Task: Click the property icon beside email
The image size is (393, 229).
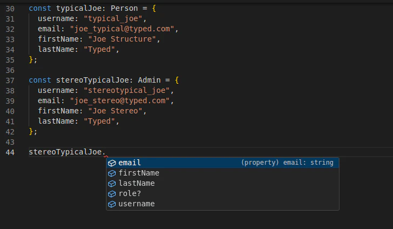Action: click(112, 163)
